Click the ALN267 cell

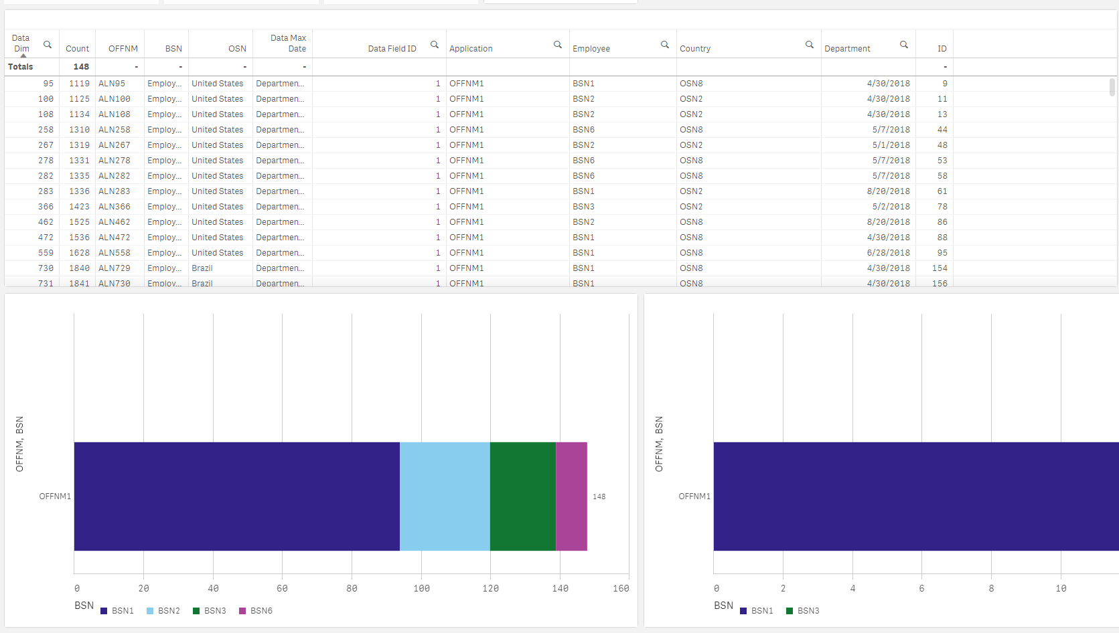pyautogui.click(x=115, y=145)
